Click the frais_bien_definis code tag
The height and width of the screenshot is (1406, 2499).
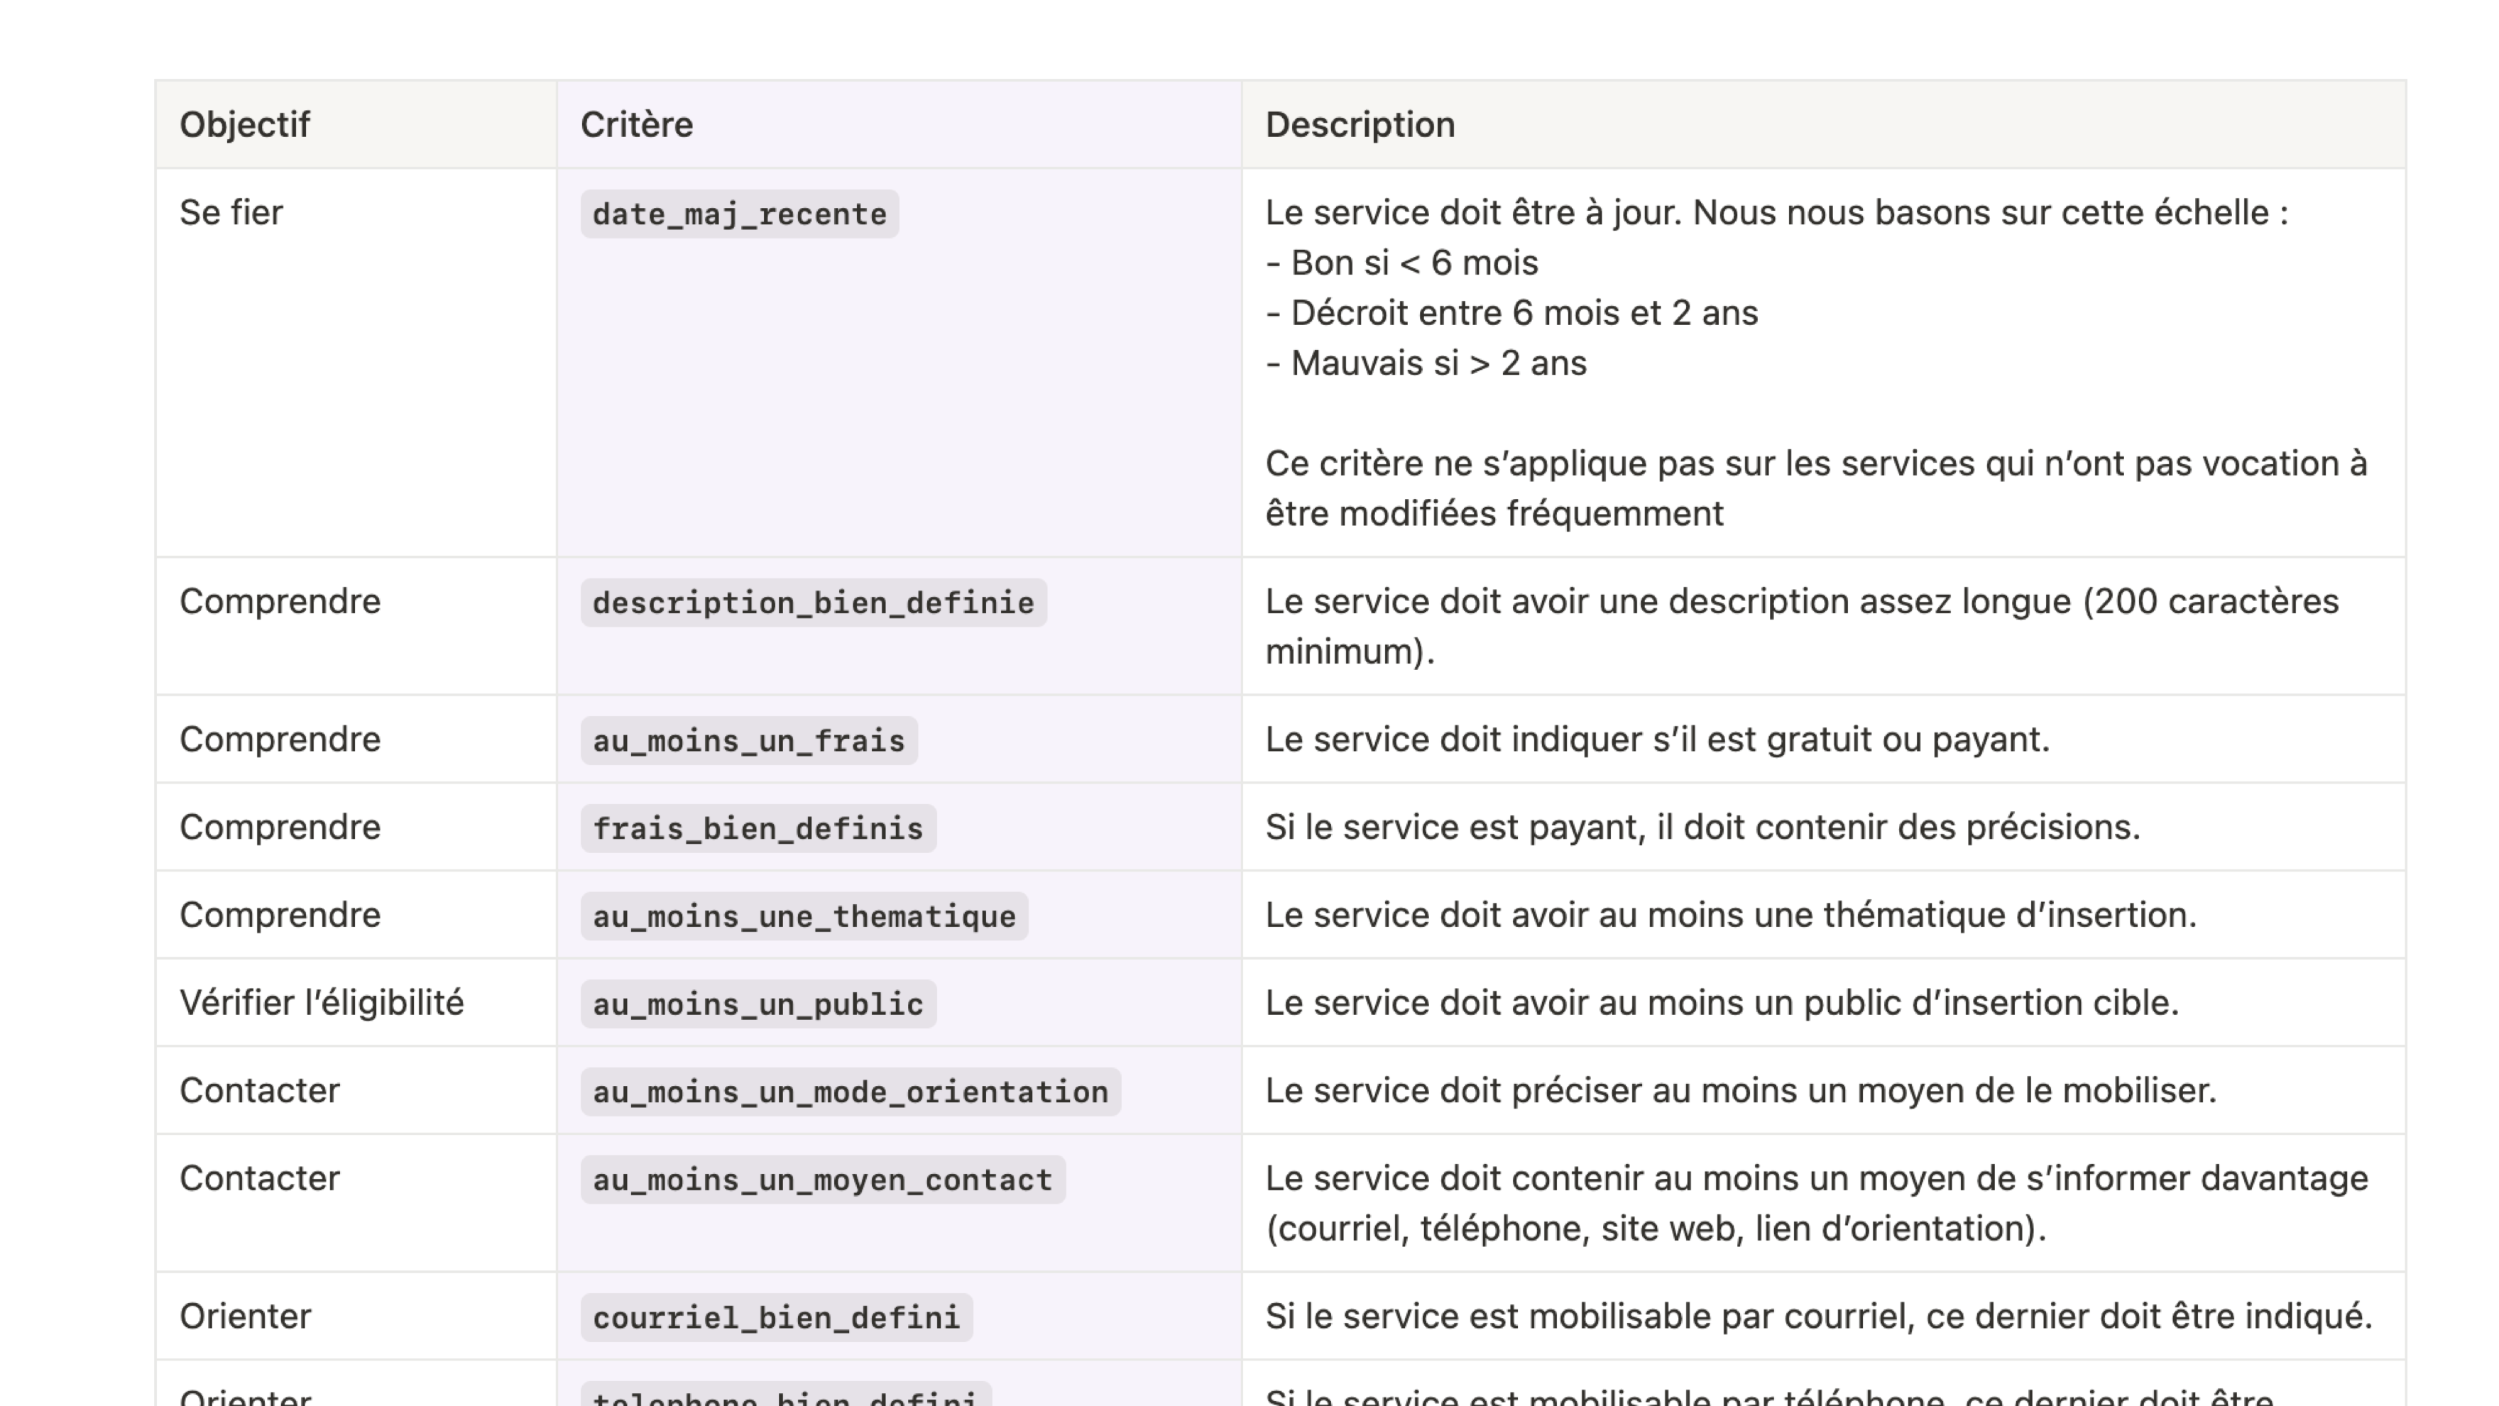click(x=758, y=828)
